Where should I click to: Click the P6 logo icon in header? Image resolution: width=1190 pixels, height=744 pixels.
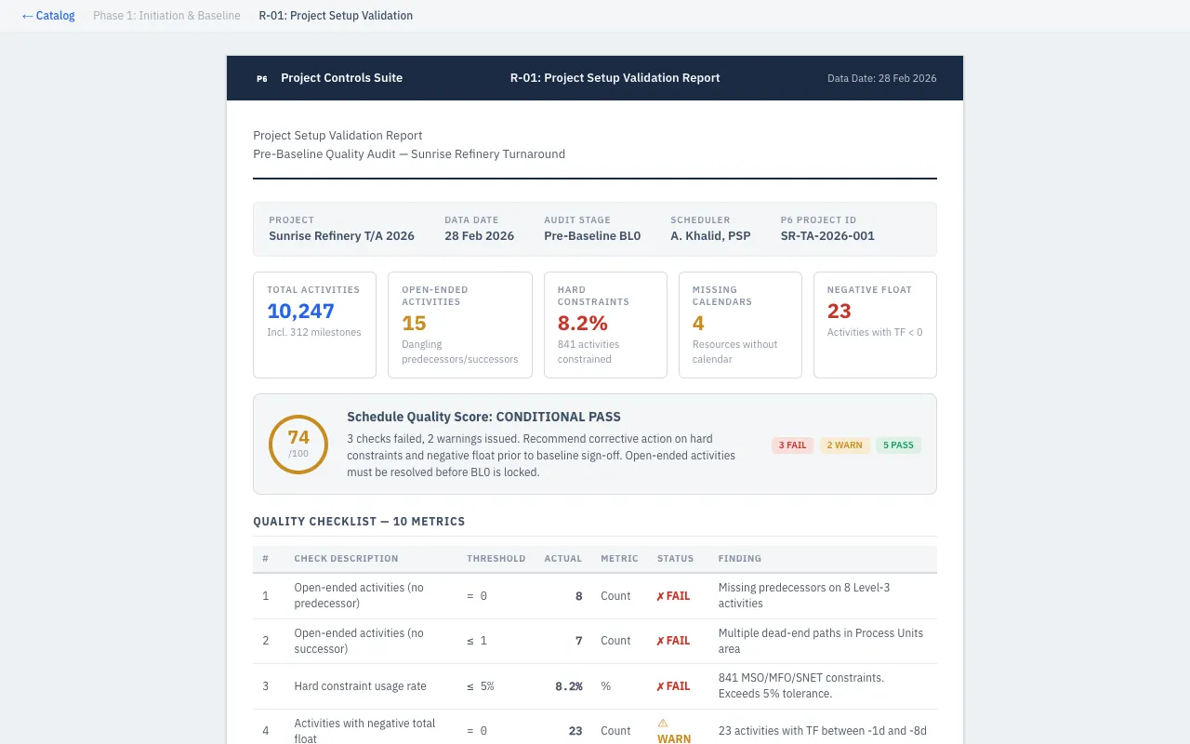click(x=262, y=79)
